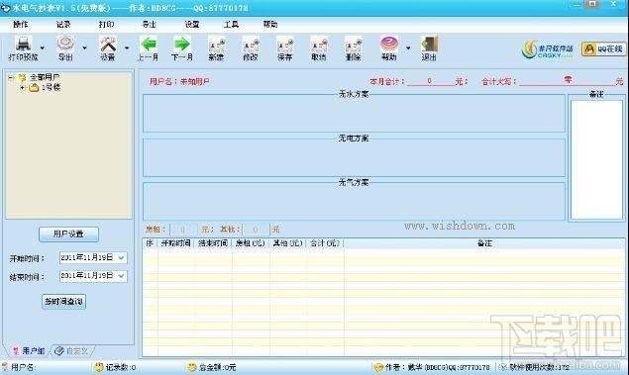The height and width of the screenshot is (375, 629).
Task: Expand dropdown arrow beside Export icon
Action: click(x=84, y=48)
